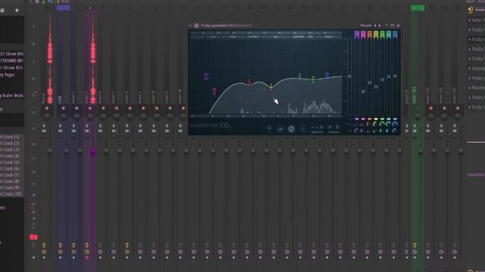Open the Maxim effect slot arrow menu
This screenshot has height=272, width=485.
pyautogui.click(x=470, y=88)
